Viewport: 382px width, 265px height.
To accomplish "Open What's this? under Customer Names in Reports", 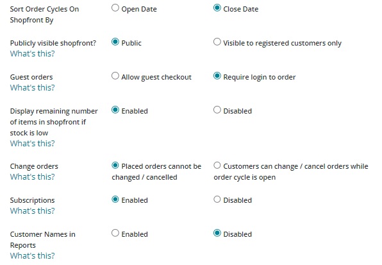I will click(x=33, y=255).
